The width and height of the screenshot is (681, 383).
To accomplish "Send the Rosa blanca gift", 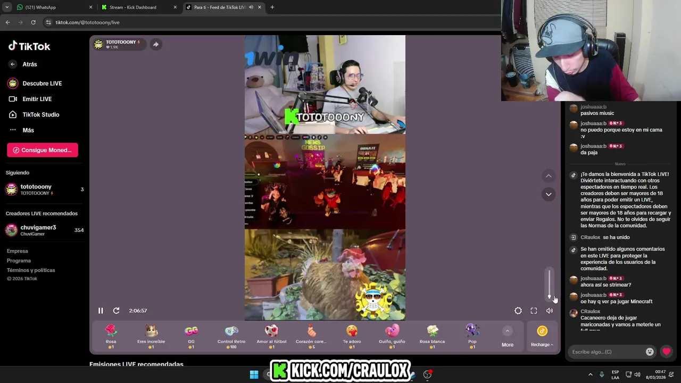I will point(432,336).
